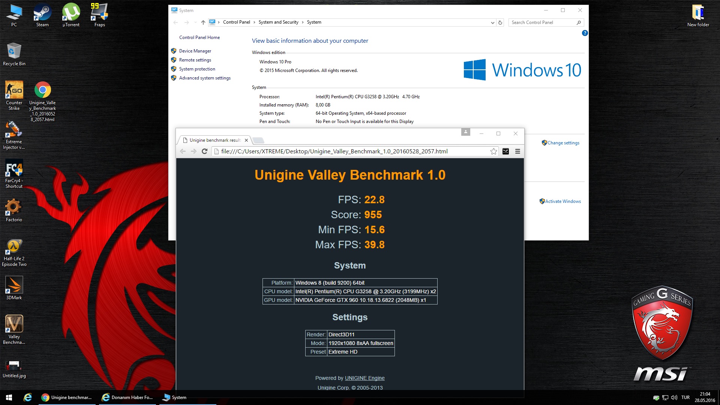Click the Chrome extension icon beside the star
This screenshot has width=720, height=405.
[x=505, y=151]
